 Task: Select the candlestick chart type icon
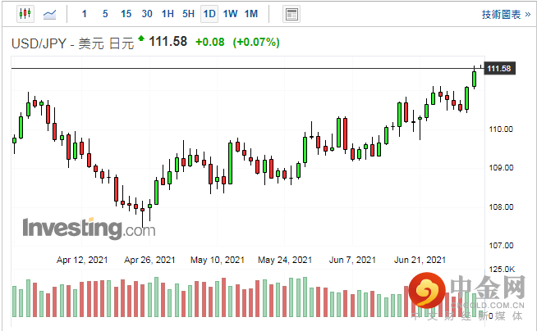pos(25,14)
